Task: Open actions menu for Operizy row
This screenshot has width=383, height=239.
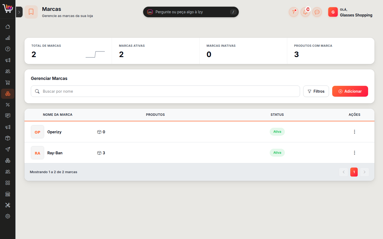Action: [x=354, y=132]
